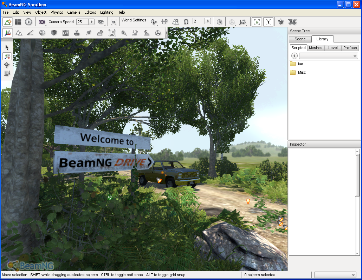Toggle the eye visibility options icon
362x280 pixels.
pyautogui.click(x=101, y=22)
